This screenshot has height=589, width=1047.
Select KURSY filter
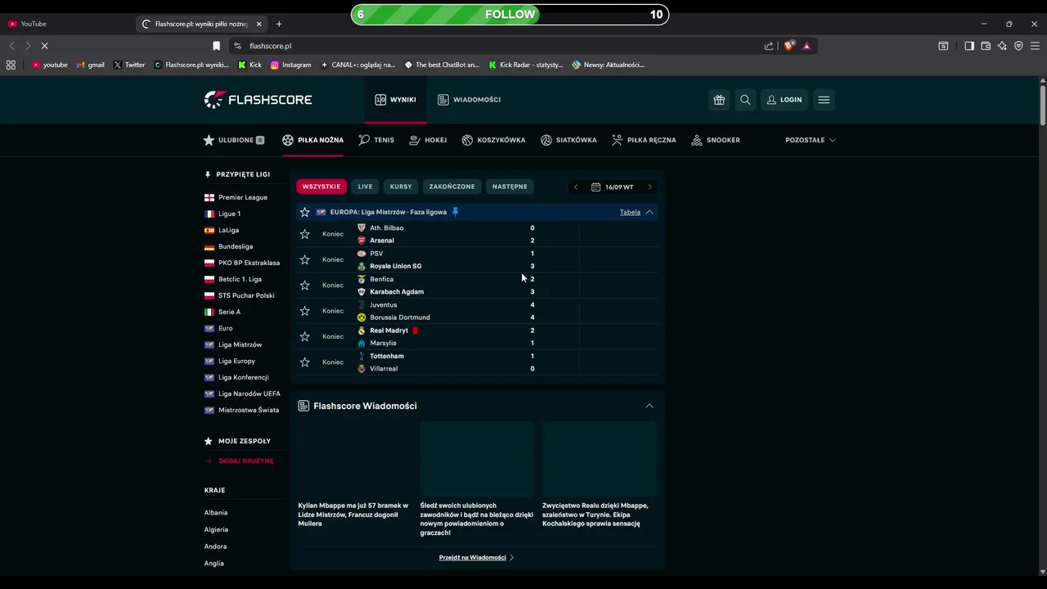pyautogui.click(x=401, y=187)
